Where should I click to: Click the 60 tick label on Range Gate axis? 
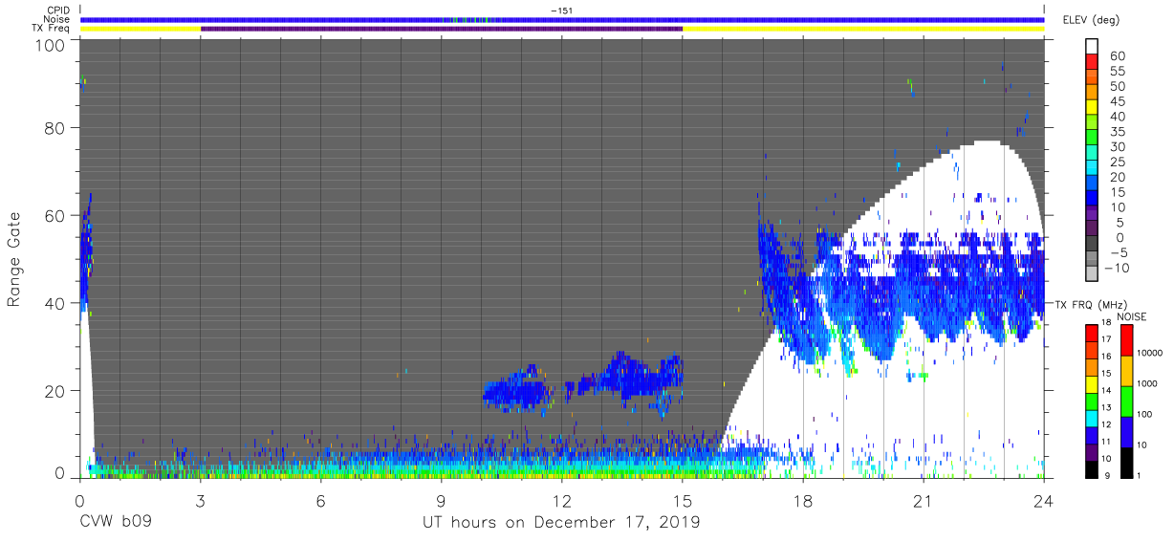pyautogui.click(x=54, y=215)
